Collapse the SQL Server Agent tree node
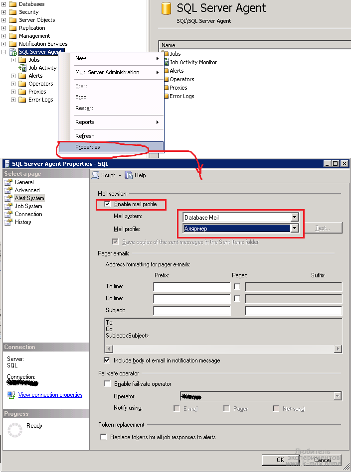 3,52
